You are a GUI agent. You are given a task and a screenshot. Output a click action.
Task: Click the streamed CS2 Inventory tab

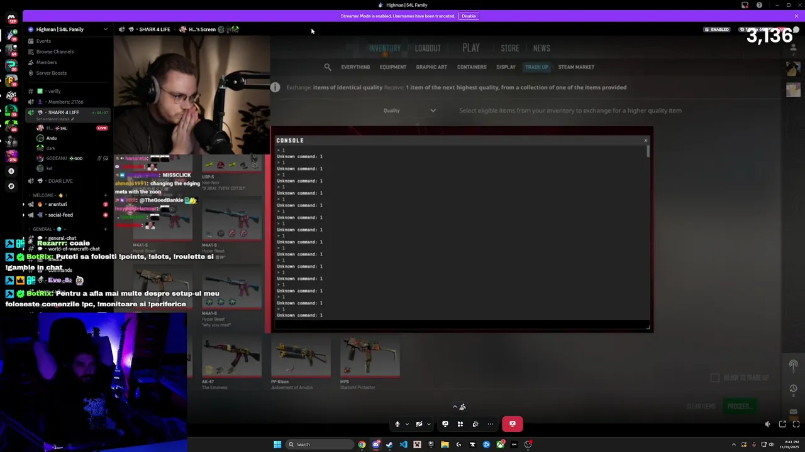pyautogui.click(x=384, y=48)
